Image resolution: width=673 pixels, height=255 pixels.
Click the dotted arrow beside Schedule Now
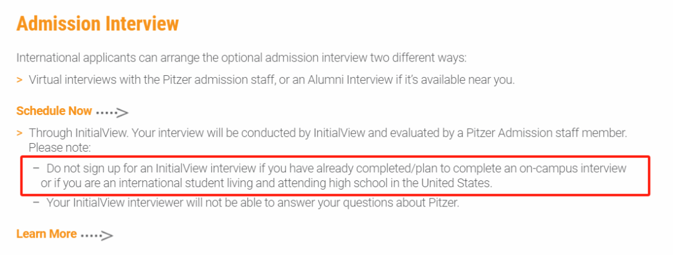pos(112,113)
